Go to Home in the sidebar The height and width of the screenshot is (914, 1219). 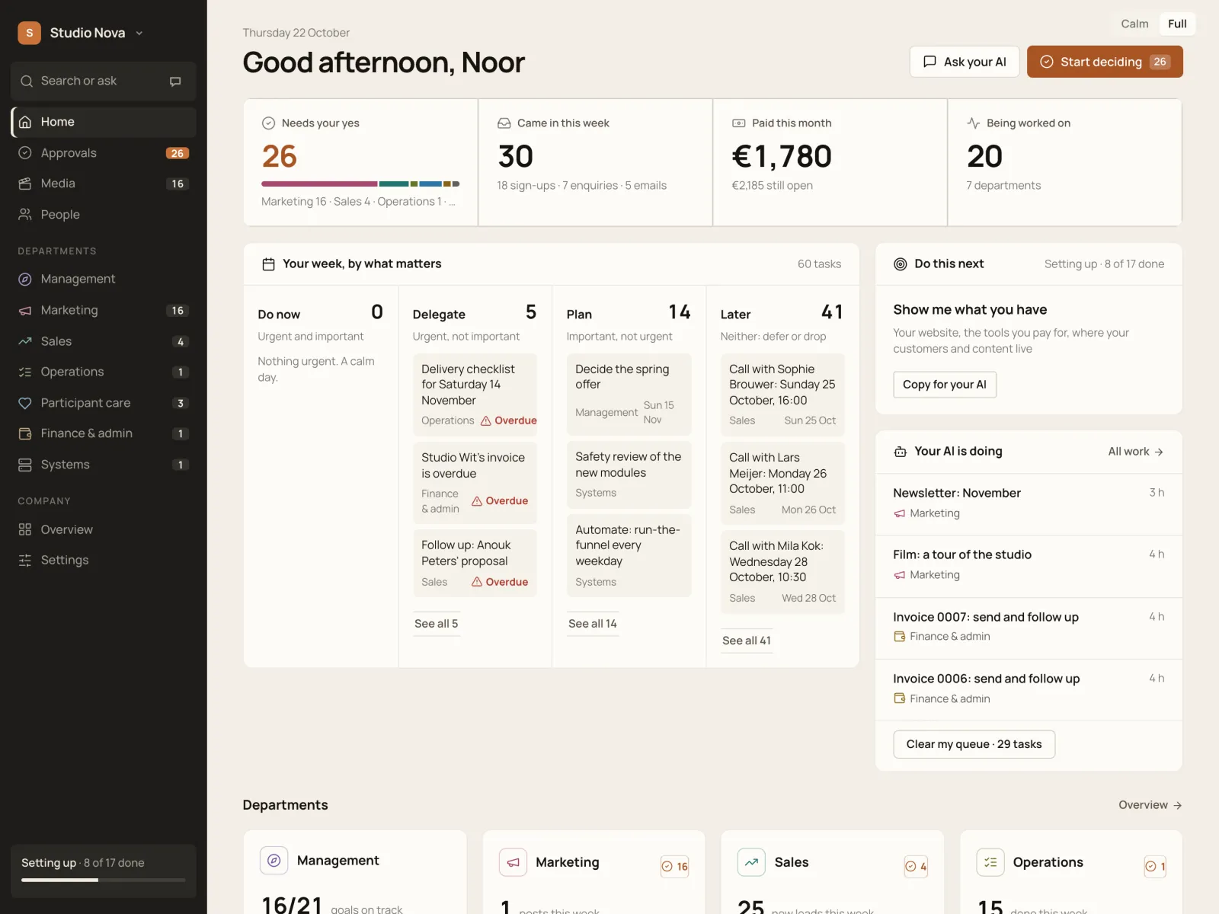click(x=104, y=122)
